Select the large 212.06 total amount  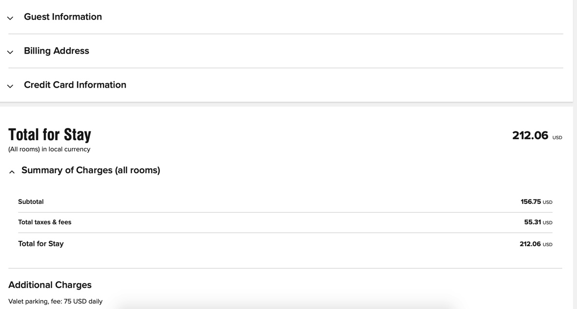[530, 135]
